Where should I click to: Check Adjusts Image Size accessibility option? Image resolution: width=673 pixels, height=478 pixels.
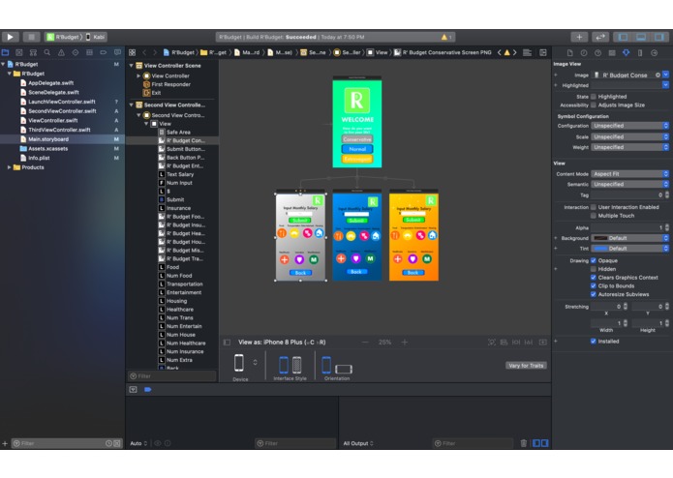[x=594, y=105]
